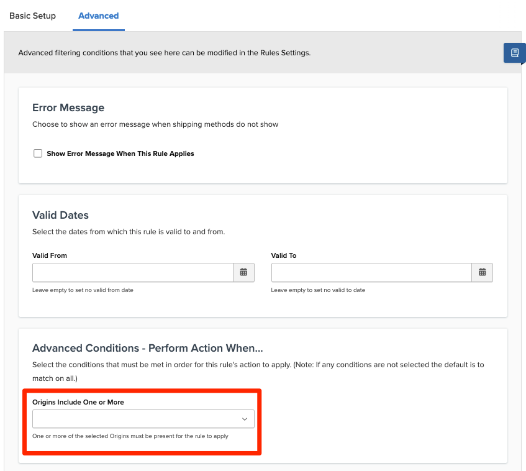Click the chevron arrow in the Origins dropdown
The height and width of the screenshot is (471, 526).
coord(245,419)
